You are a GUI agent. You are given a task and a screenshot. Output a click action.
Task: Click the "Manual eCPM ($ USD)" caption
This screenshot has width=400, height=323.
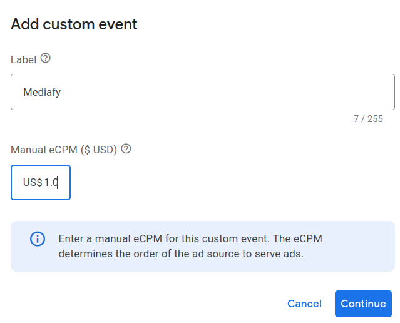(x=64, y=150)
